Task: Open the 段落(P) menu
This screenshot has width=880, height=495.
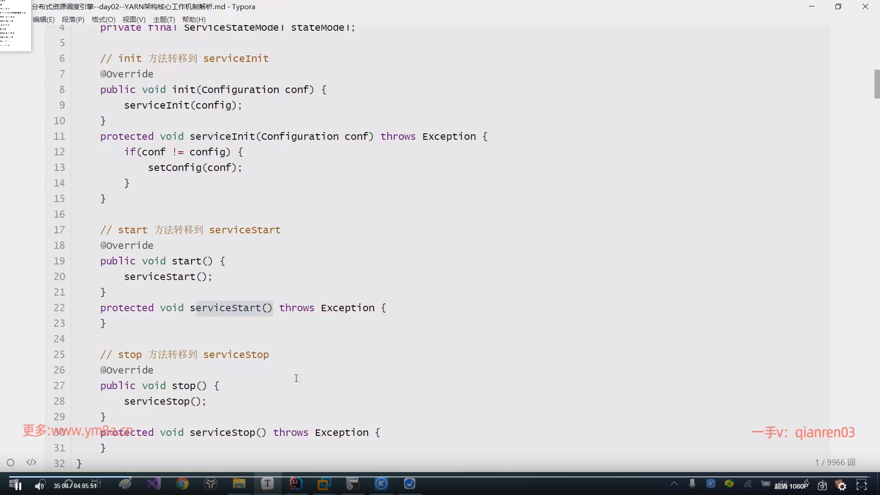Action: point(73,20)
